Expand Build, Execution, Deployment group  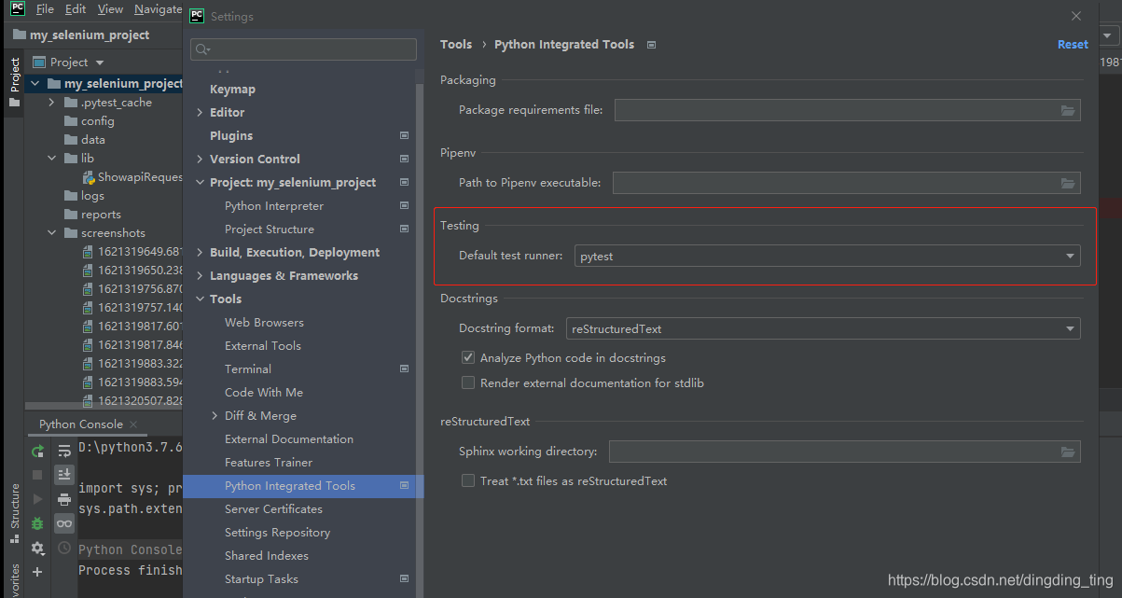(x=200, y=252)
